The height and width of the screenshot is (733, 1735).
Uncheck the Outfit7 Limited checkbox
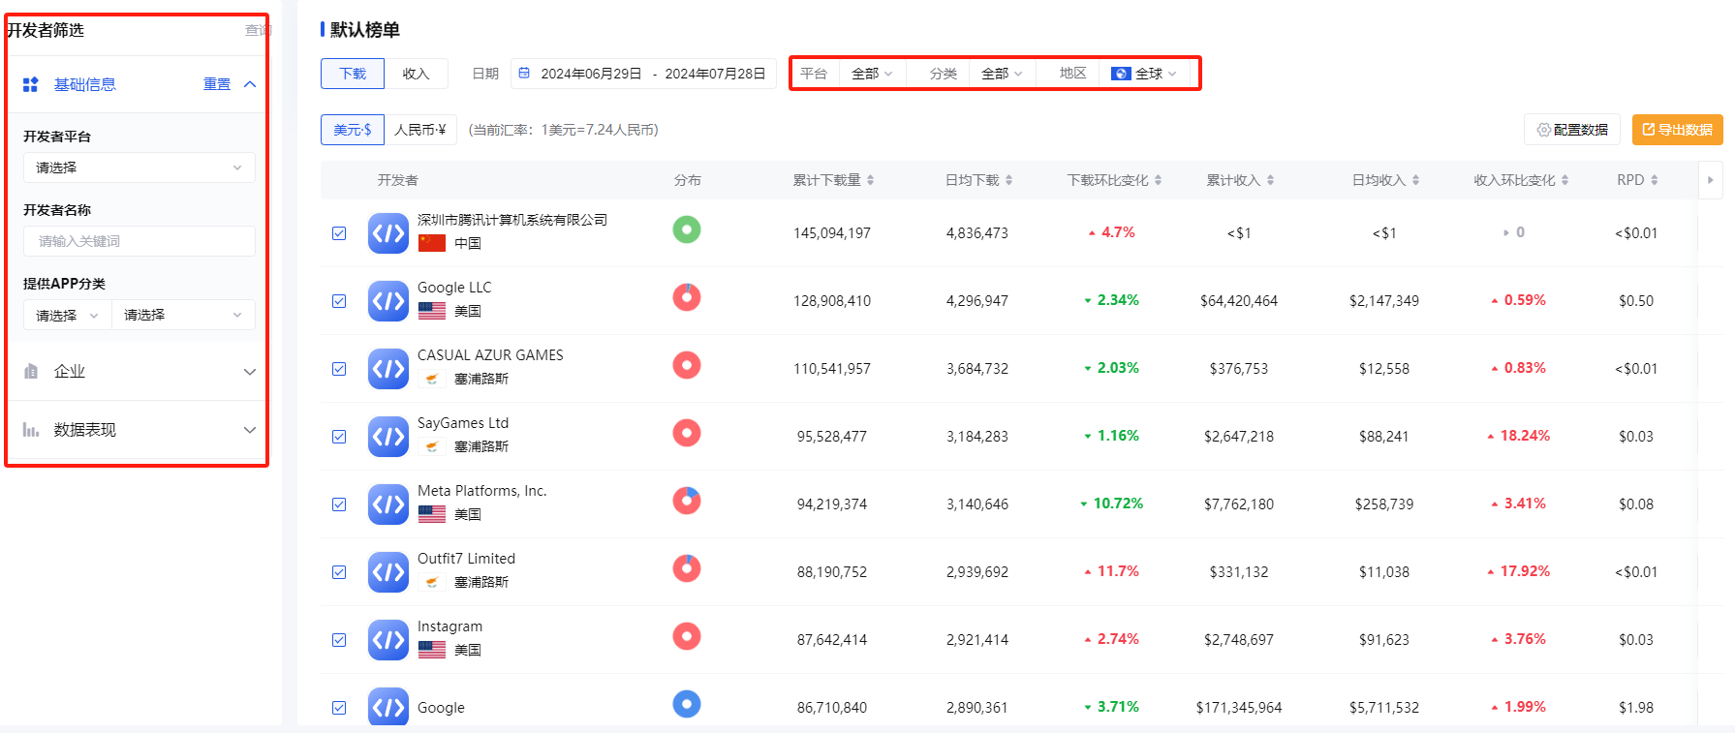(x=339, y=572)
